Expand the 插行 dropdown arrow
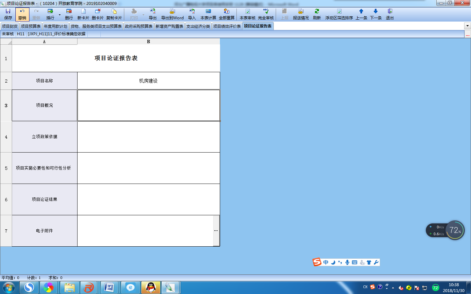471x294 pixels. (60, 15)
